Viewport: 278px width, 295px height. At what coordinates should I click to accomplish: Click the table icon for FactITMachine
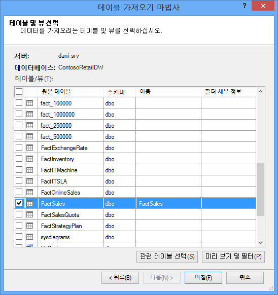pyautogui.click(x=29, y=170)
